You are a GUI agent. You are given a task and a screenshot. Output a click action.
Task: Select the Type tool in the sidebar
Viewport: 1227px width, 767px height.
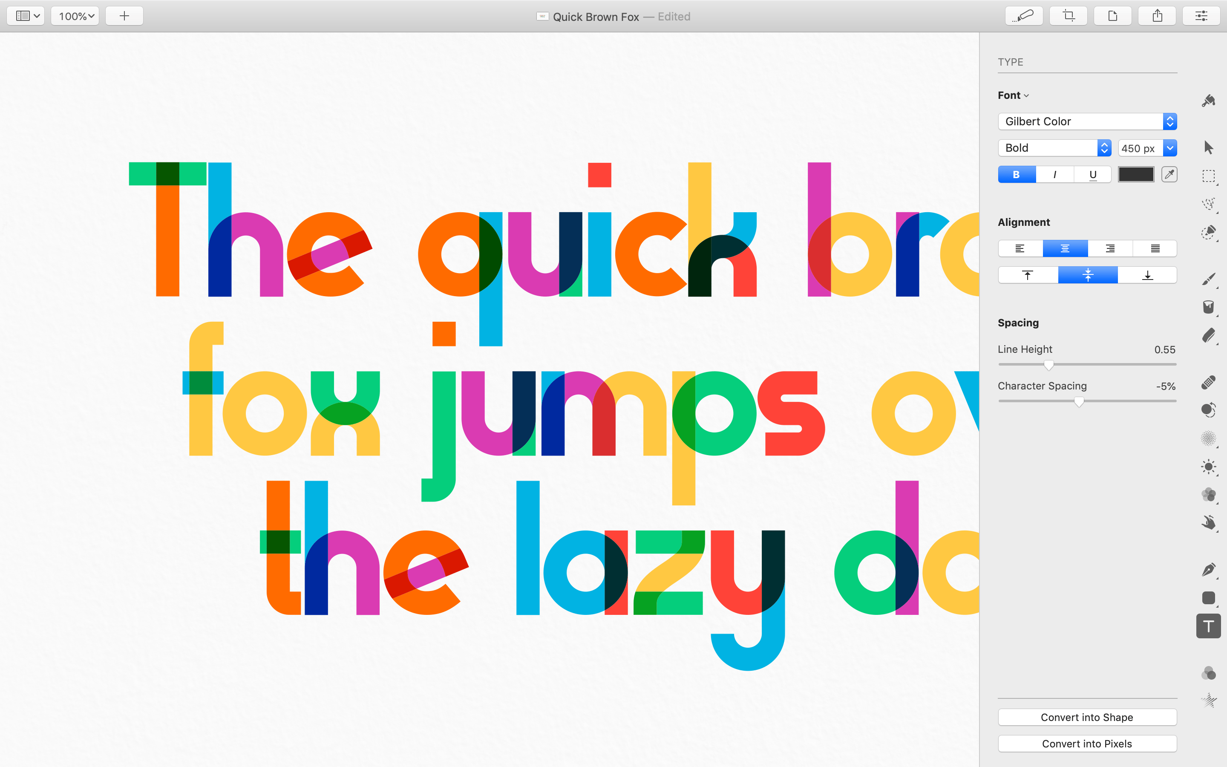[x=1208, y=626]
